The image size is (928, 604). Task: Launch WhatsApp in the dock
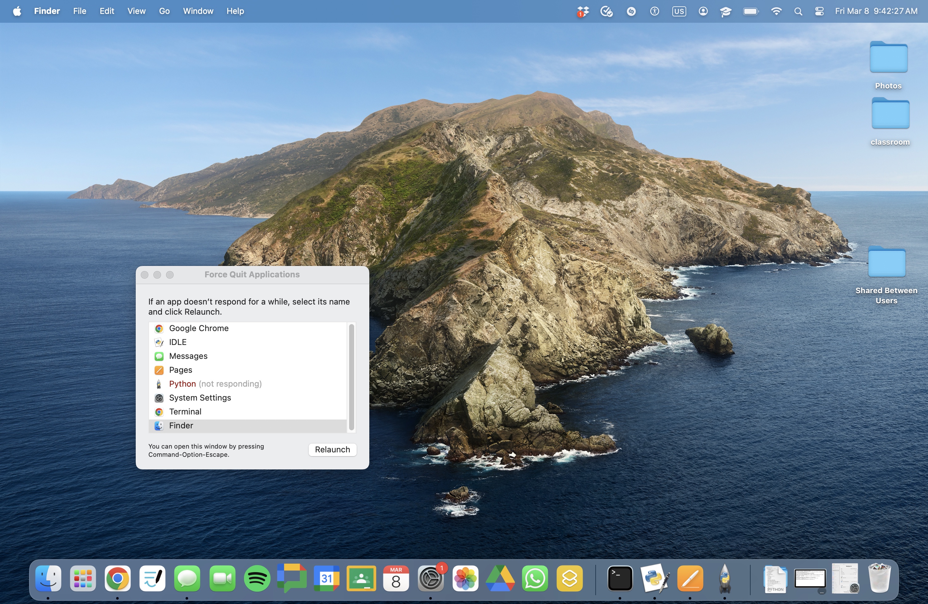(535, 578)
